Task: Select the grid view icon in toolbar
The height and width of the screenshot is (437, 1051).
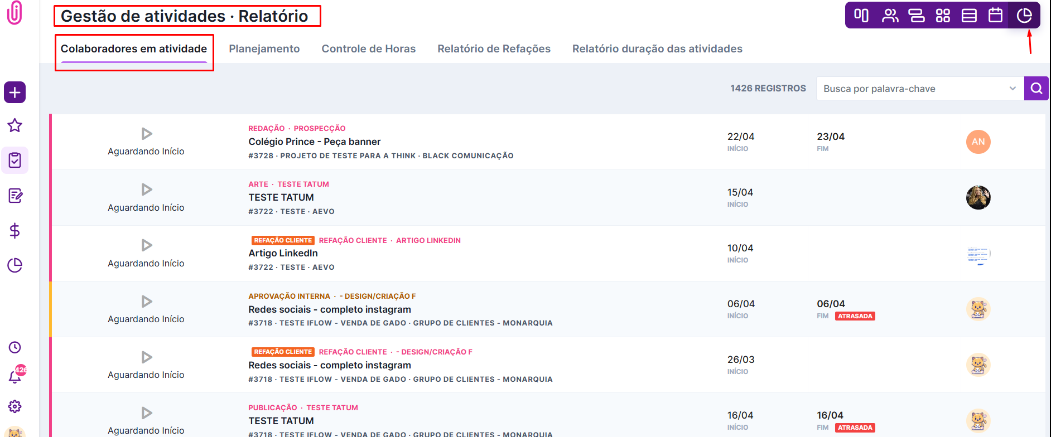Action: (943, 16)
